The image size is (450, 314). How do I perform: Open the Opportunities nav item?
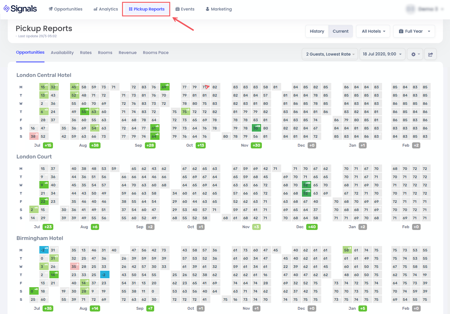point(65,9)
